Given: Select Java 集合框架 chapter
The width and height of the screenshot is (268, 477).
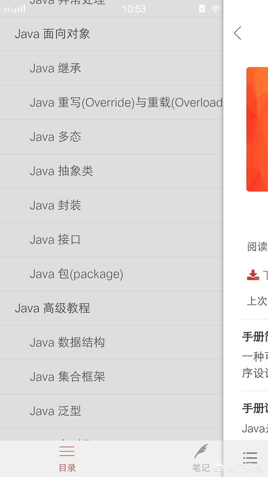Looking at the screenshot, I should (111, 377).
